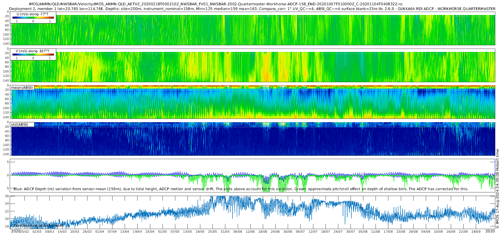Select the 'U (m/s) along -77°T' legend label
This screenshot has width=500, height=236.
coord(32,14)
